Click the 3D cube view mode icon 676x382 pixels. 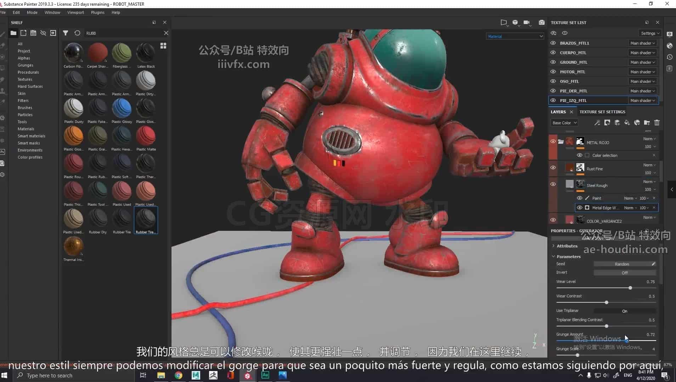point(515,22)
